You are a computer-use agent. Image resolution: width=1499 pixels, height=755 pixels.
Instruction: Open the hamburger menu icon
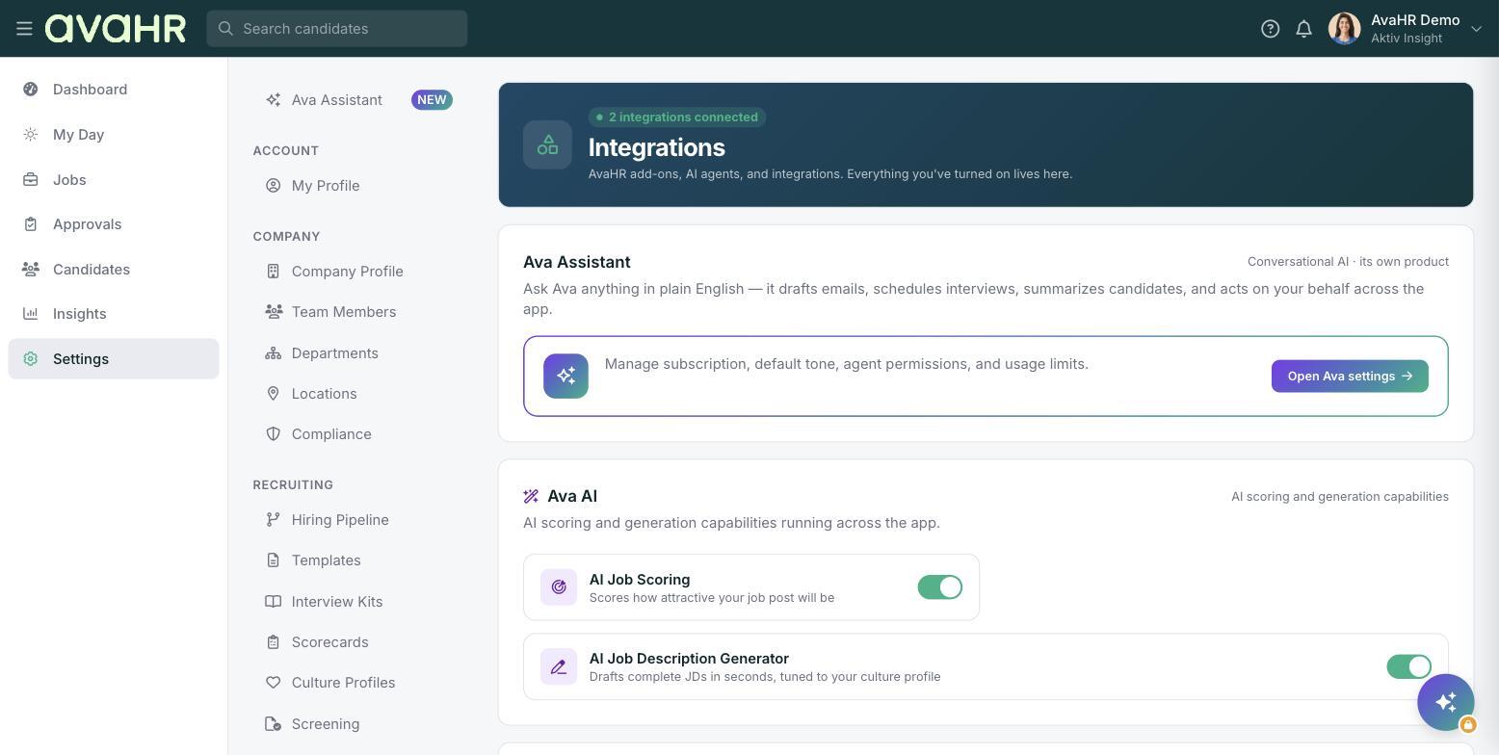tap(24, 29)
